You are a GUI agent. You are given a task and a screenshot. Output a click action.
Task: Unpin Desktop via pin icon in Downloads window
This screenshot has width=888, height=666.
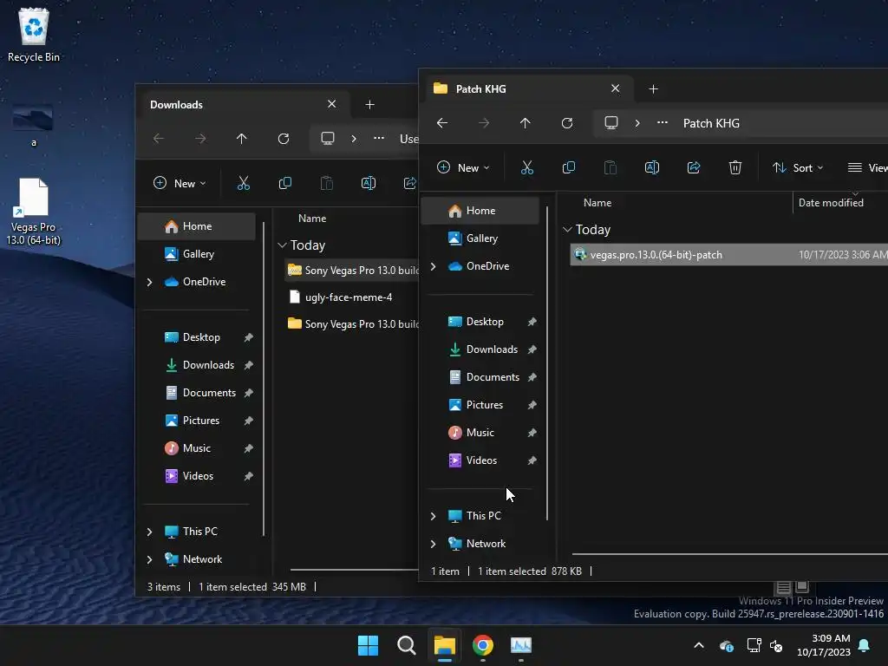click(248, 337)
